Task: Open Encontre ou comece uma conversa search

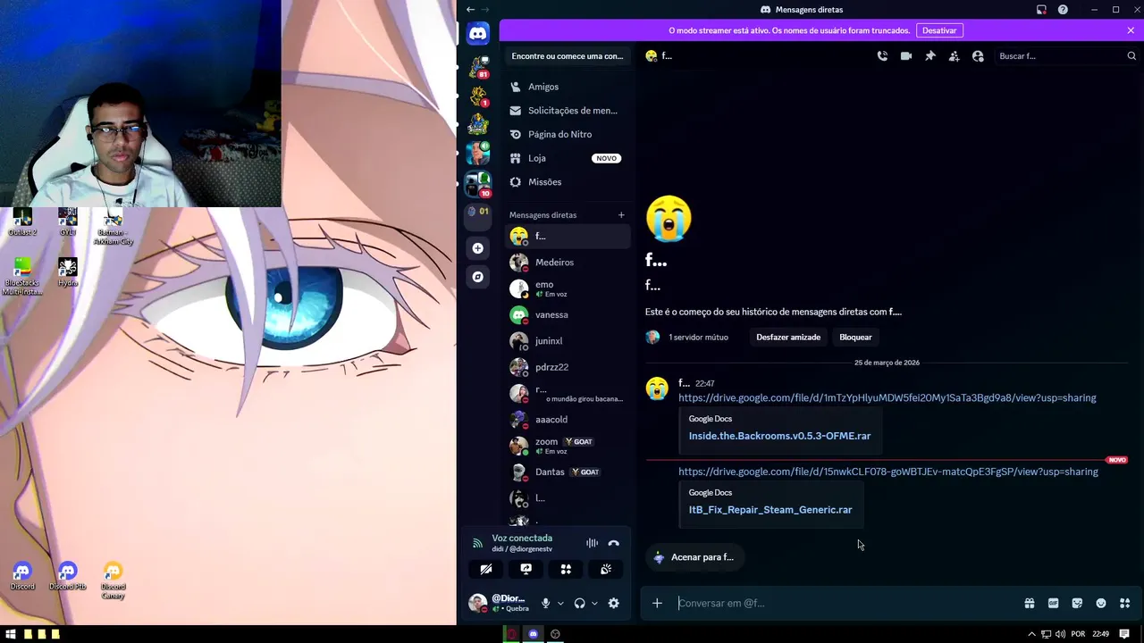Action: tap(568, 56)
